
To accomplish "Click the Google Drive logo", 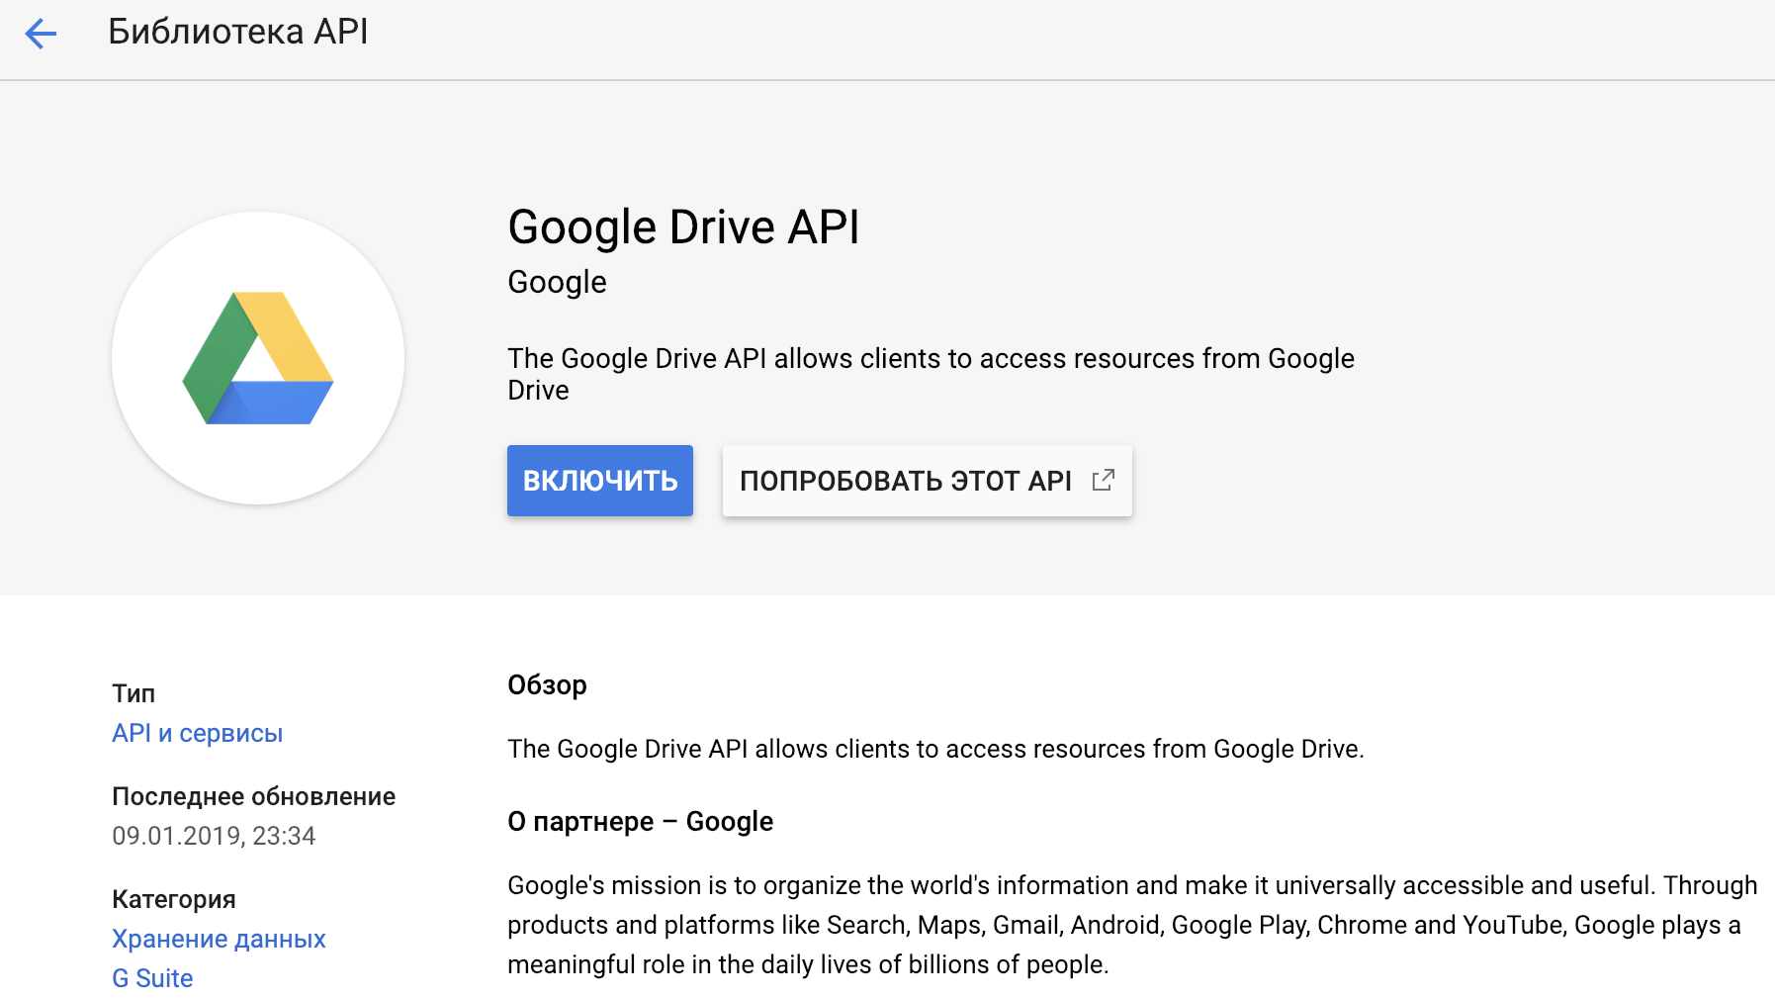I will click(x=258, y=358).
